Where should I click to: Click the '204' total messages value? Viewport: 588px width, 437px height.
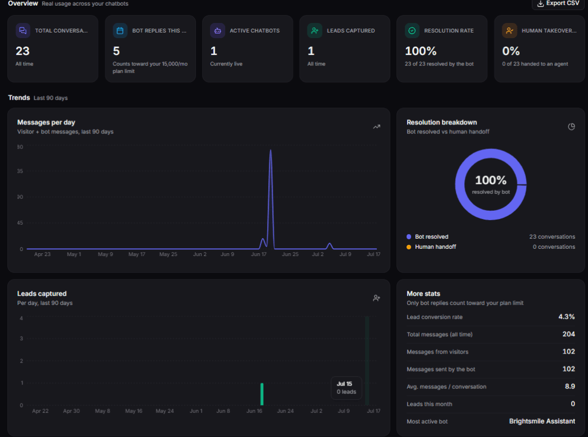569,334
